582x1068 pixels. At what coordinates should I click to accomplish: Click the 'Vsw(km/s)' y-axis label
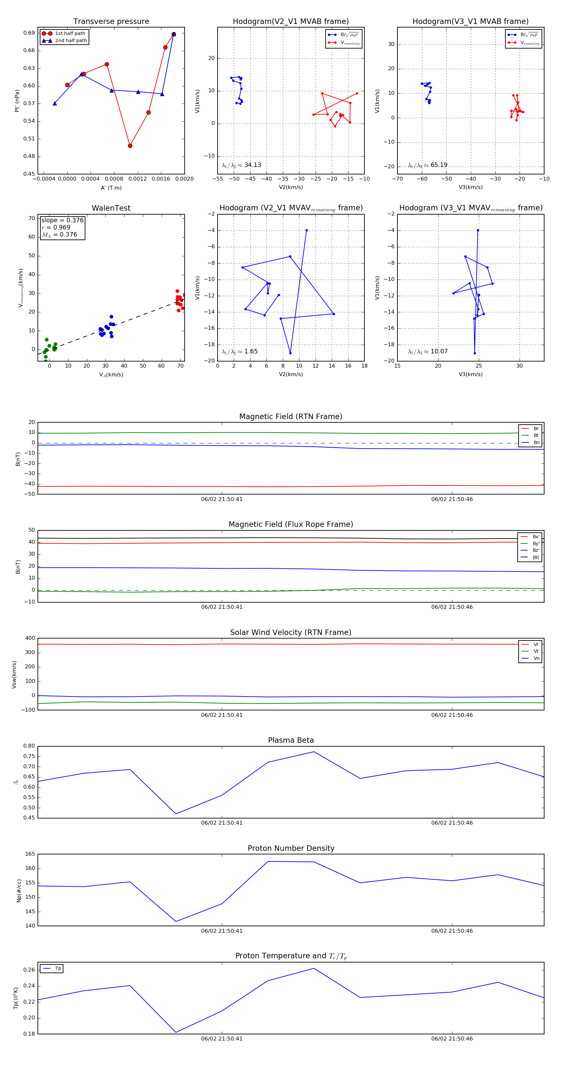pos(14,674)
